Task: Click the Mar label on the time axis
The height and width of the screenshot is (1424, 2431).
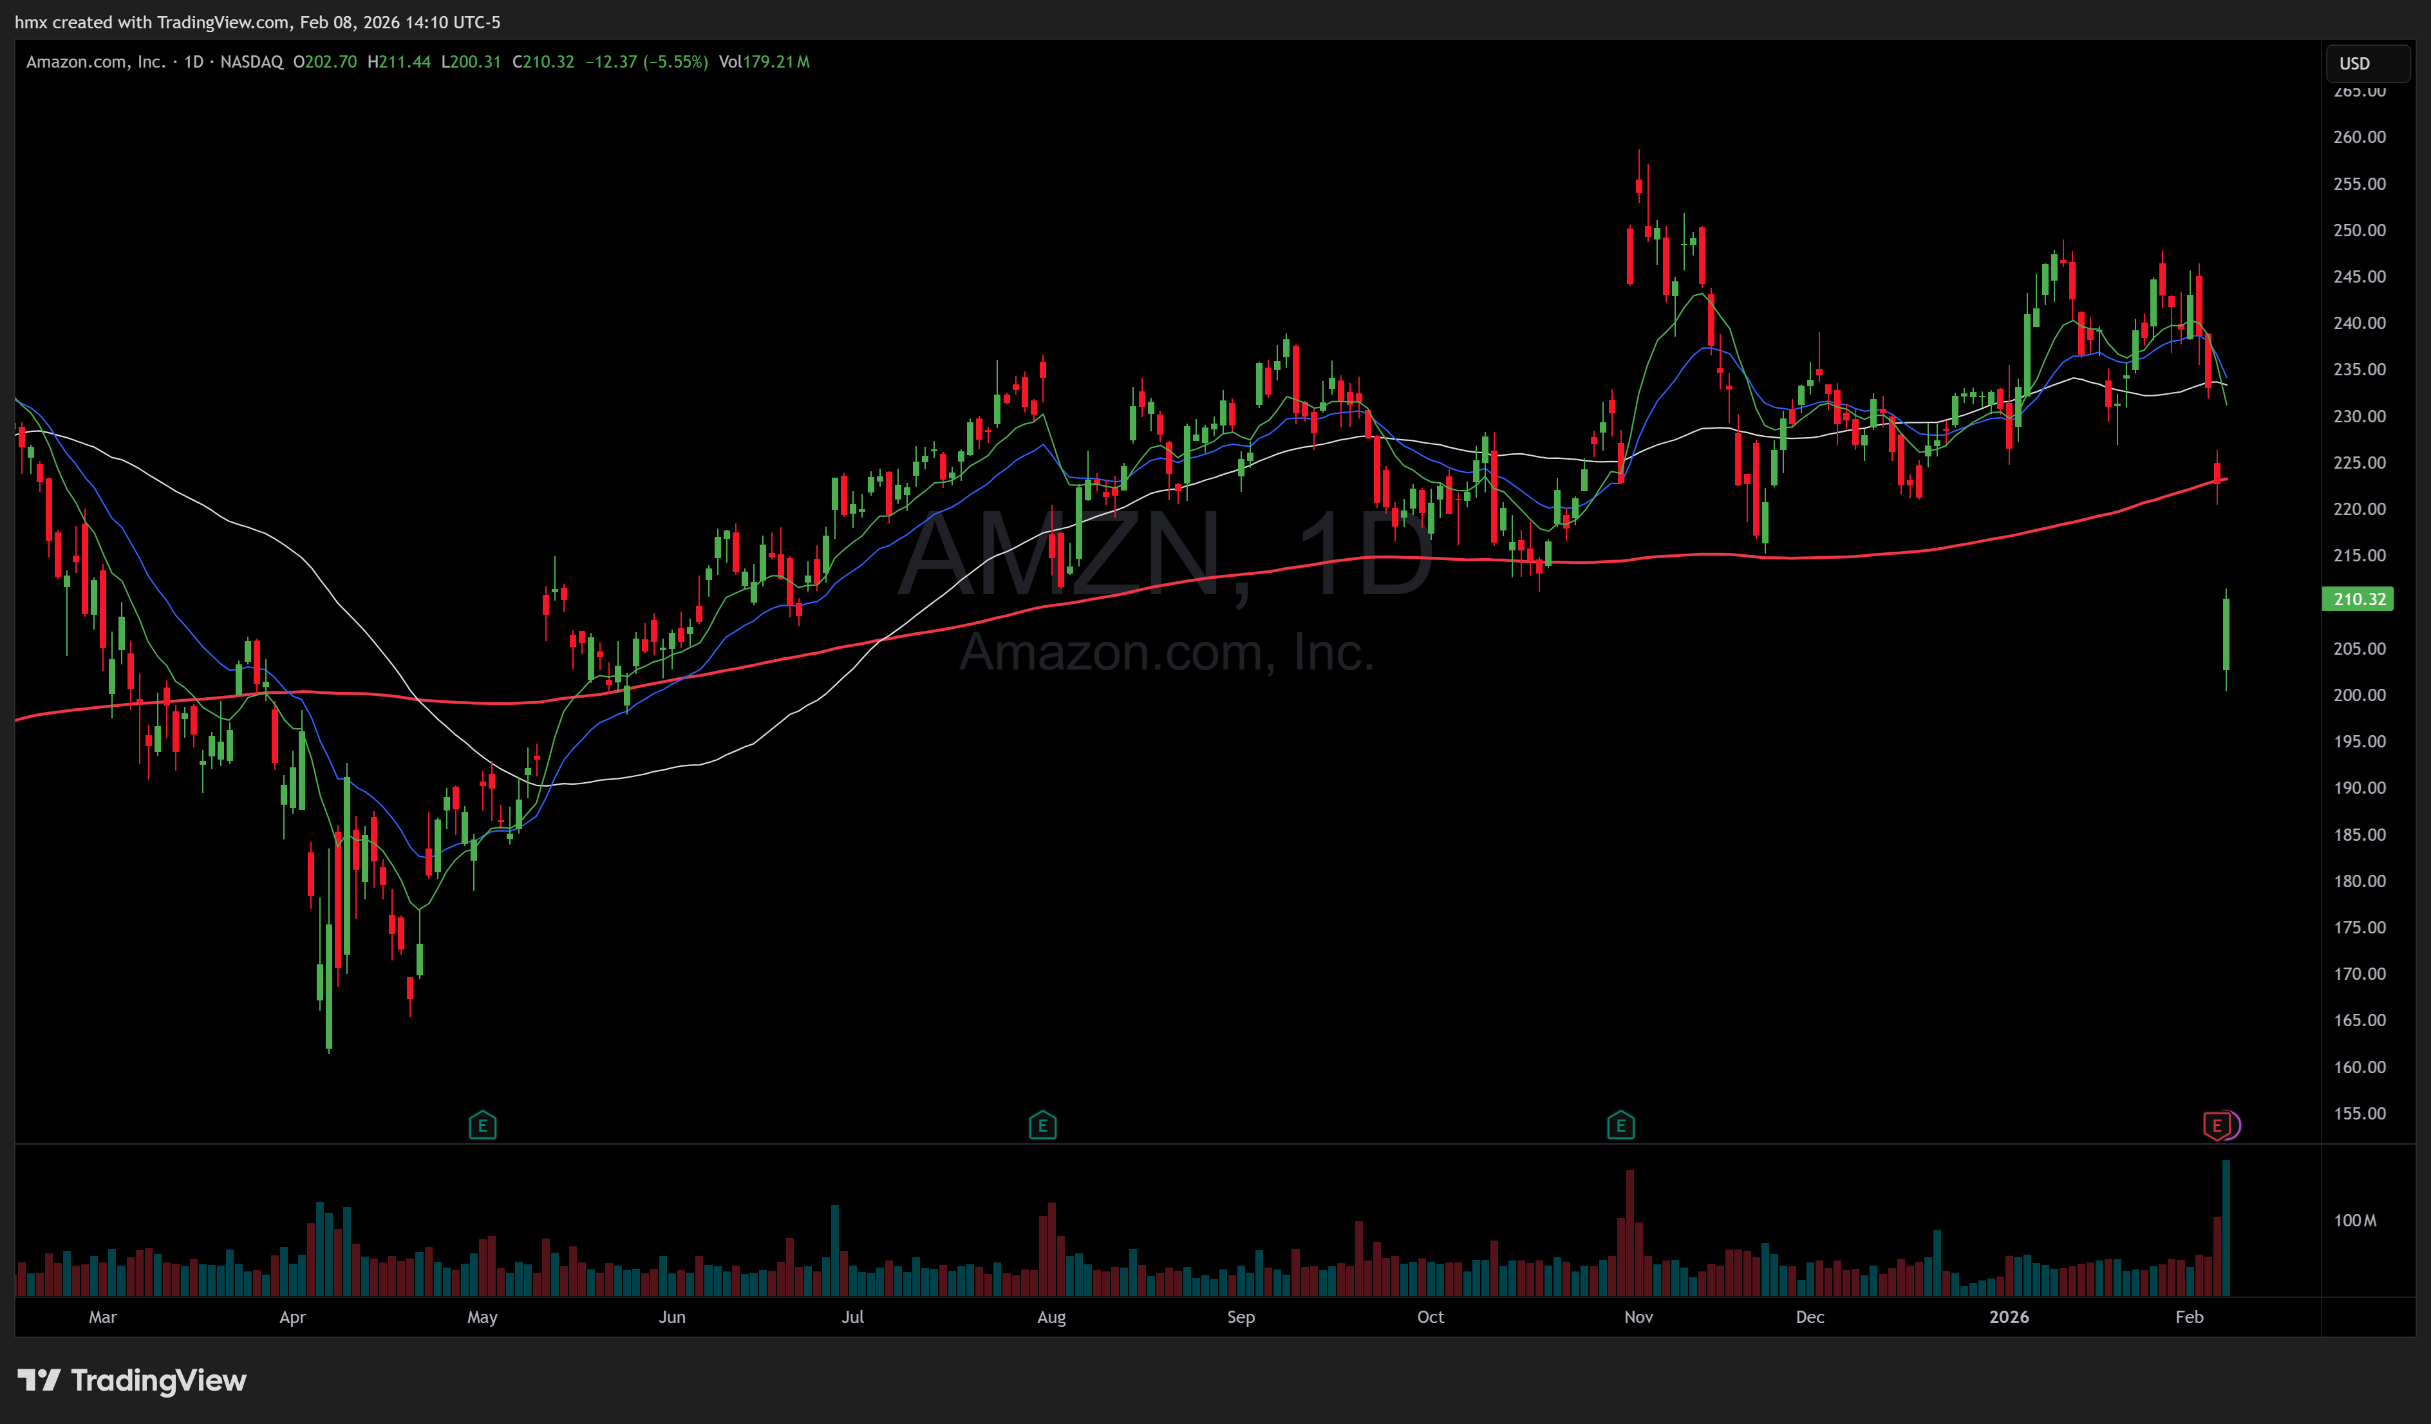Action: point(102,1317)
